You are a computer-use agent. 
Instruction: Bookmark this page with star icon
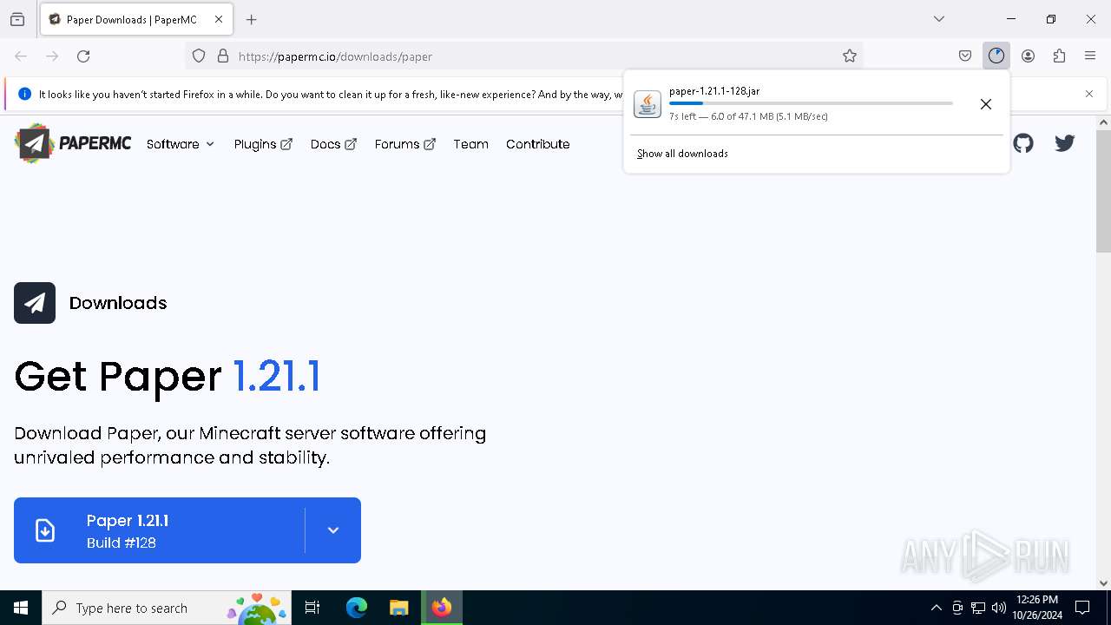[x=850, y=56]
